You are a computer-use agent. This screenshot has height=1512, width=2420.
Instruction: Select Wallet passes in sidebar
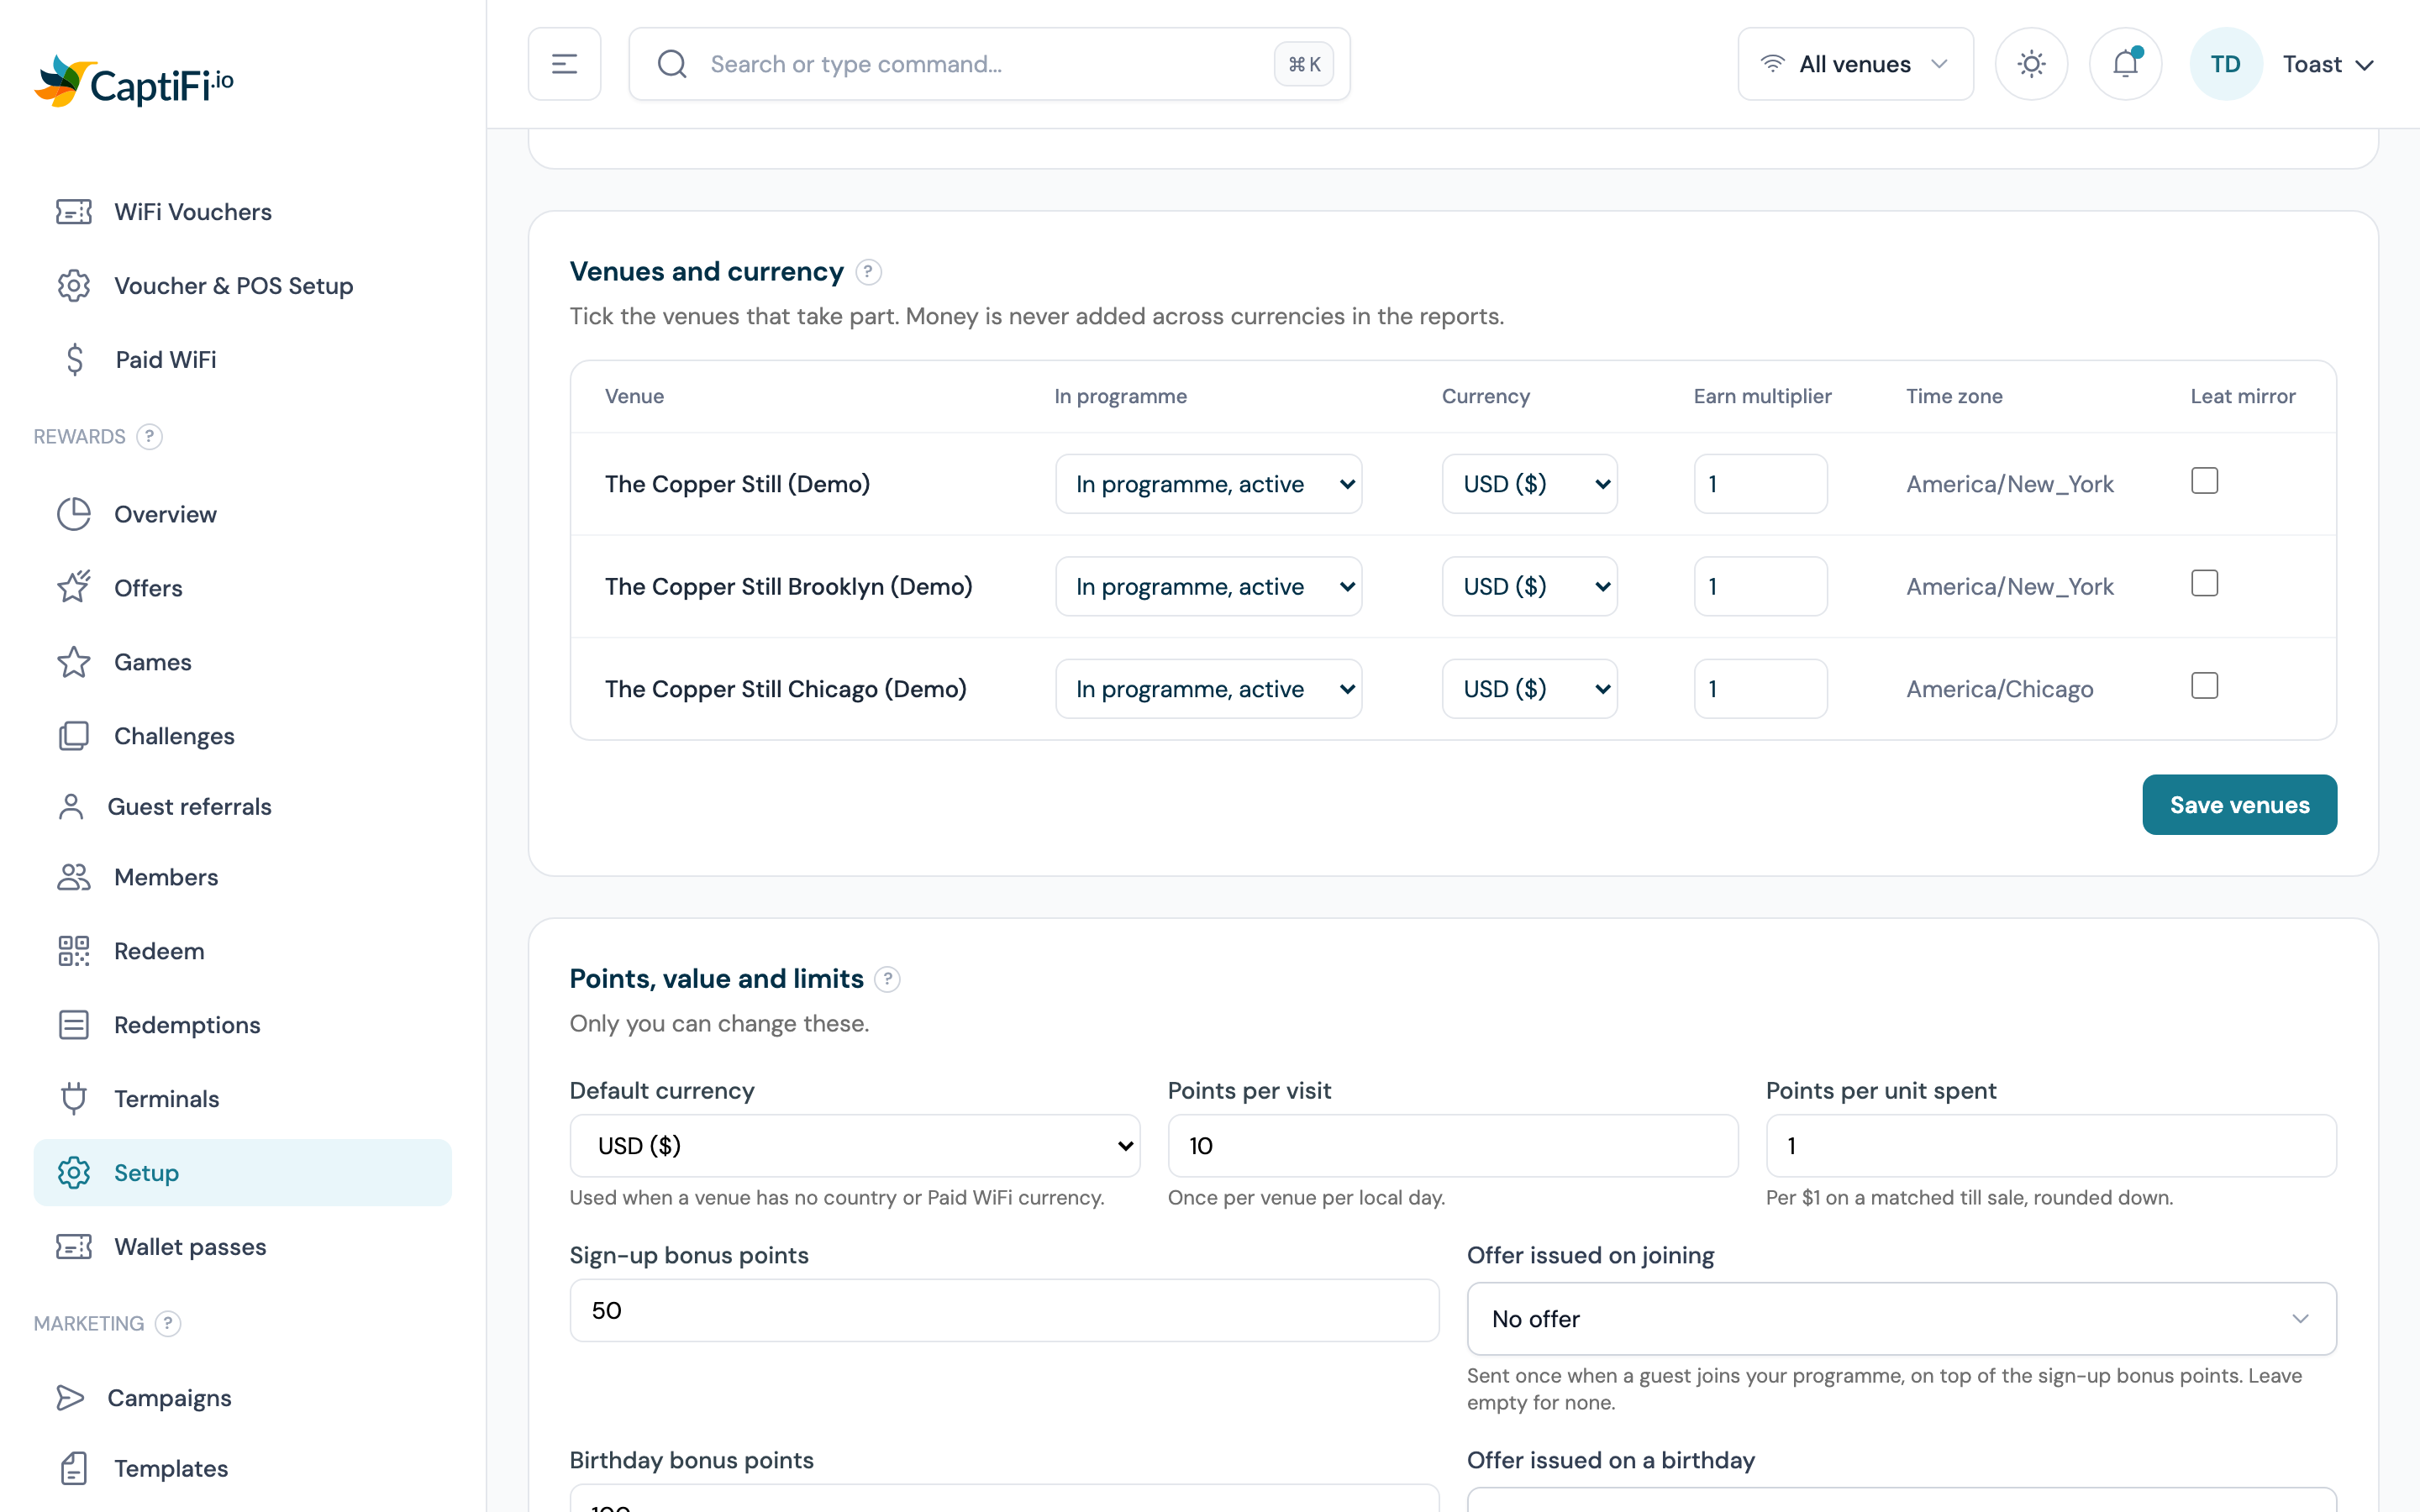point(242,1247)
